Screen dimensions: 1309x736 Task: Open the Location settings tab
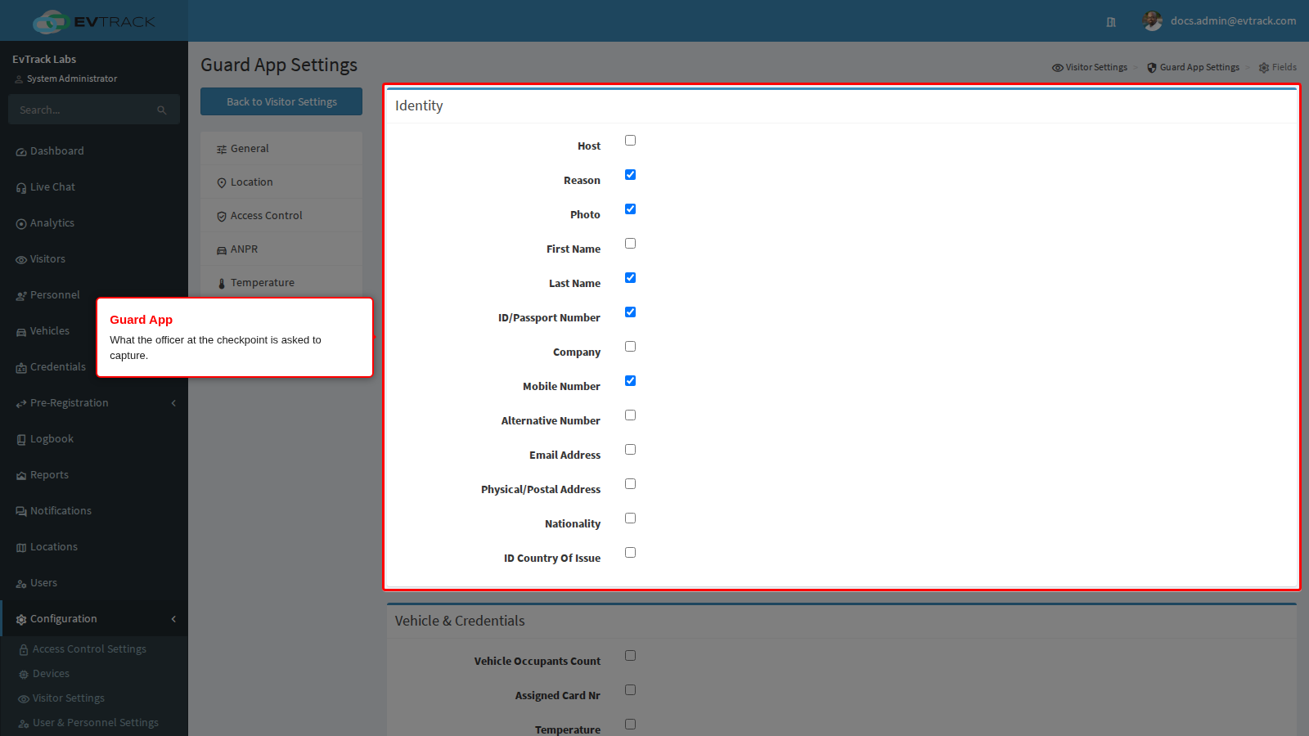(x=281, y=182)
